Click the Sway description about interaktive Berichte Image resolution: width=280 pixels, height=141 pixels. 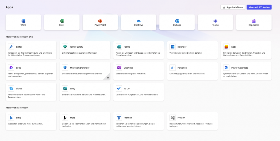pos(84,95)
